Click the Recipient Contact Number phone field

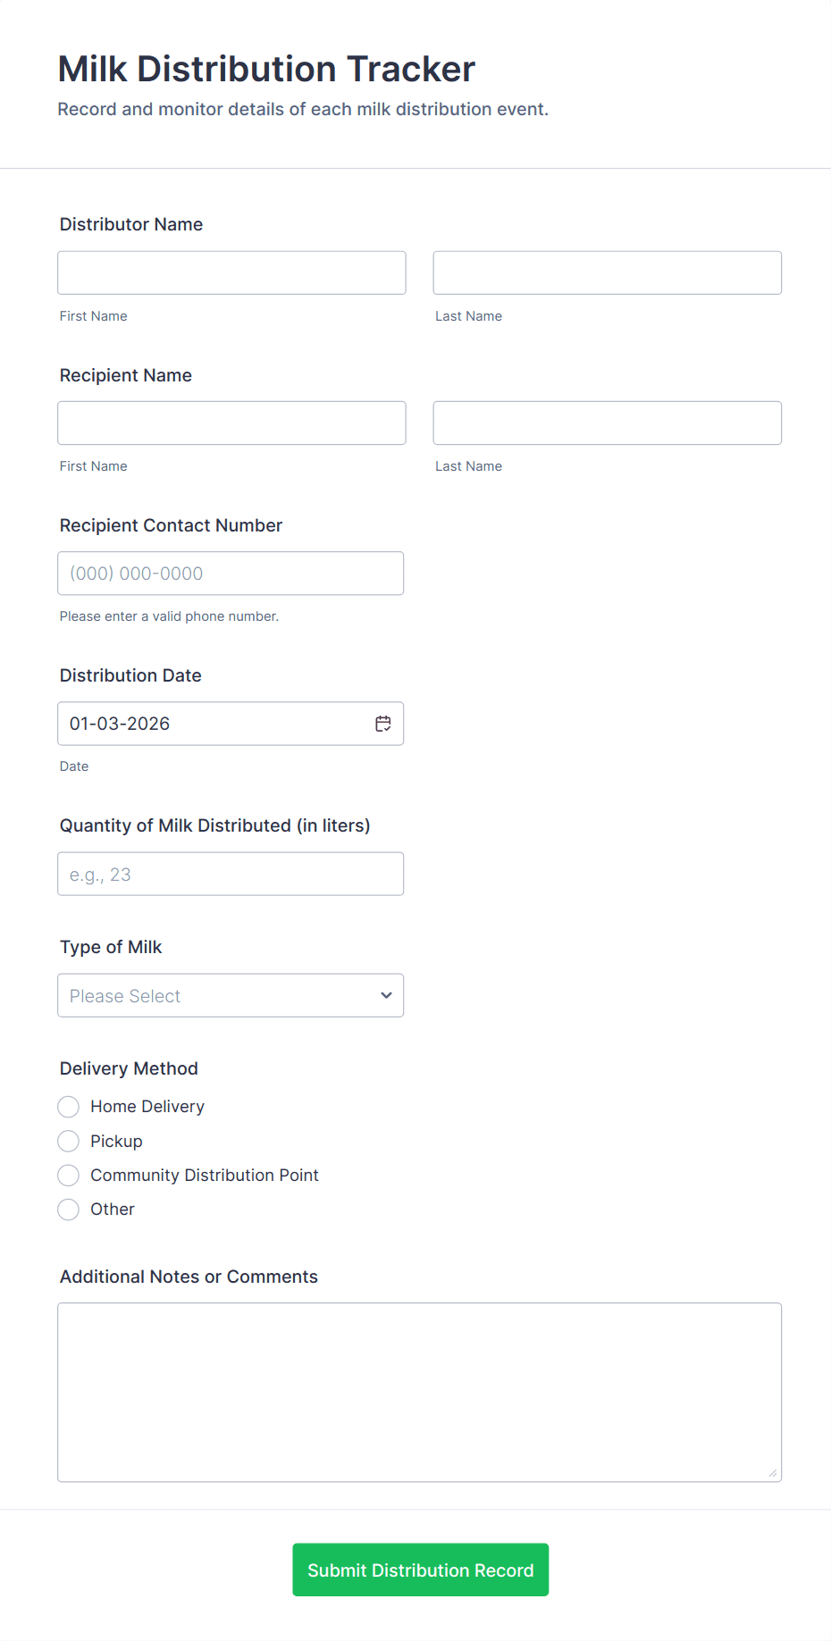pos(230,574)
